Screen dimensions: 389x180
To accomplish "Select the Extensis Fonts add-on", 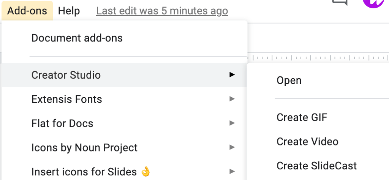I will point(67,99).
